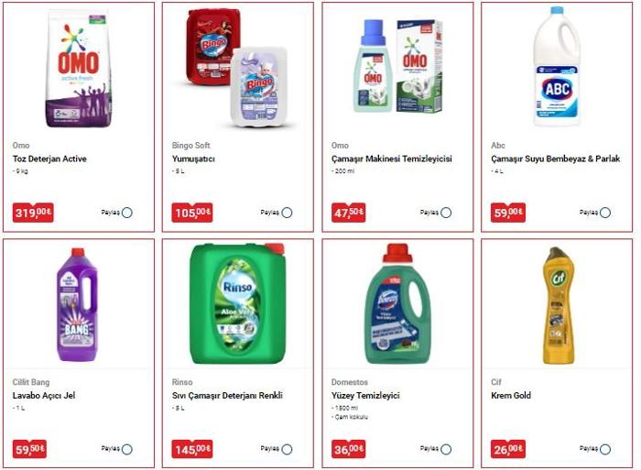Open Toz Deterjan Active product title
Screen dimensions: 641x470
click(49, 158)
